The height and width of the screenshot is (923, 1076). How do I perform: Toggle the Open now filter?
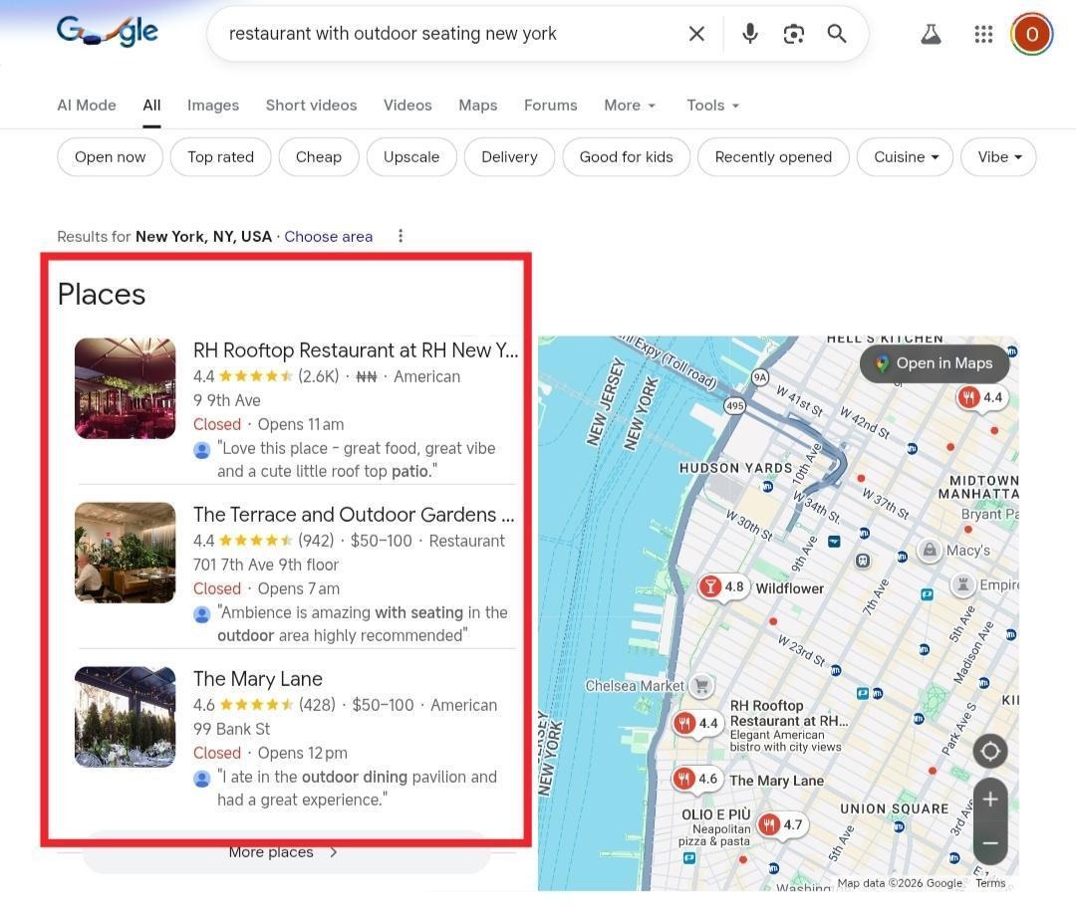[x=110, y=157]
